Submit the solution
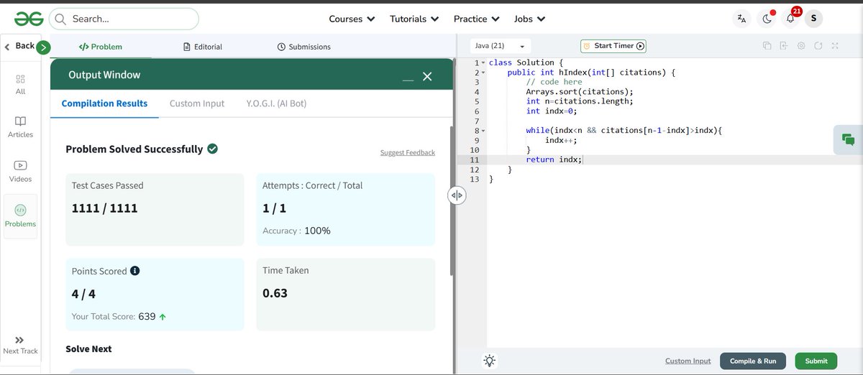 click(x=816, y=361)
